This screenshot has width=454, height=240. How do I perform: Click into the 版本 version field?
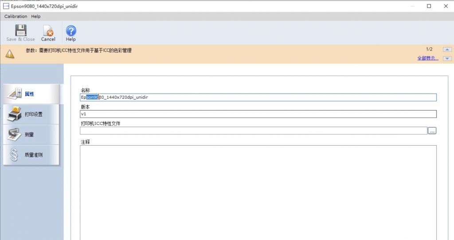click(258, 114)
